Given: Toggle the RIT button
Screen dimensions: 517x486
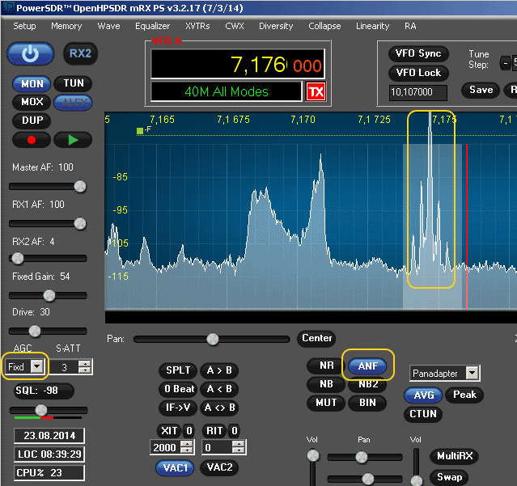Looking at the screenshot, I should pyautogui.click(x=214, y=431).
